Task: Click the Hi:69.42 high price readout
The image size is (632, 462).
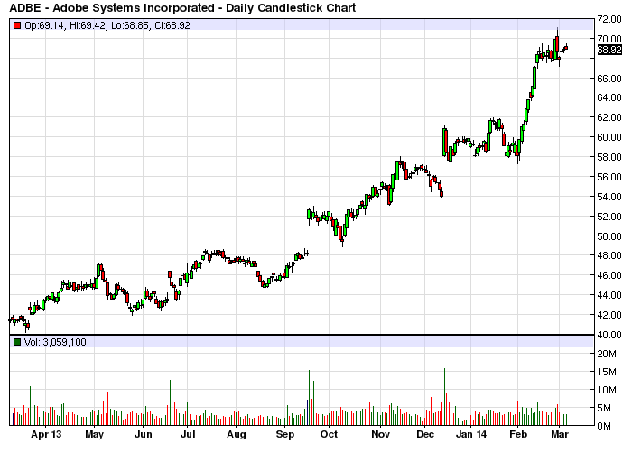Action: pos(87,25)
